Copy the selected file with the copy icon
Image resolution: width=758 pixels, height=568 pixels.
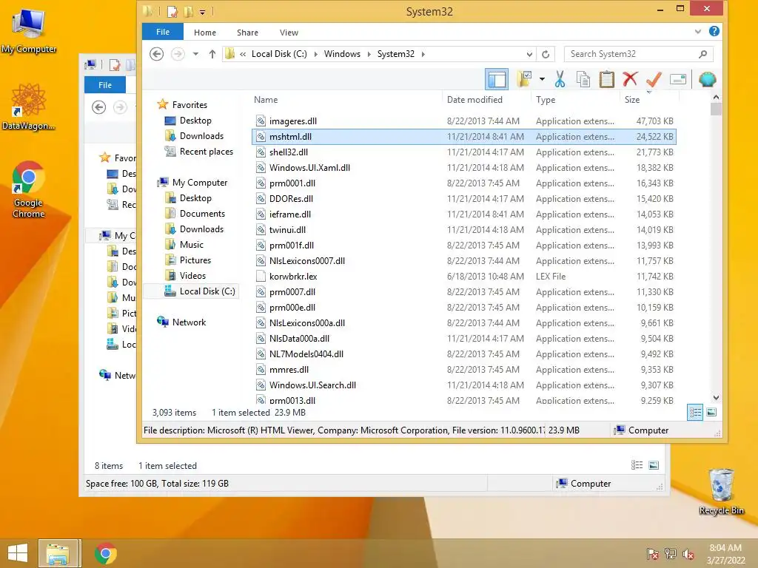(x=583, y=79)
